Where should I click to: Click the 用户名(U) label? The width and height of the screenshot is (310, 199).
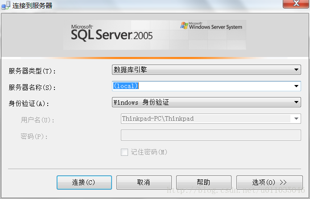pos(37,120)
